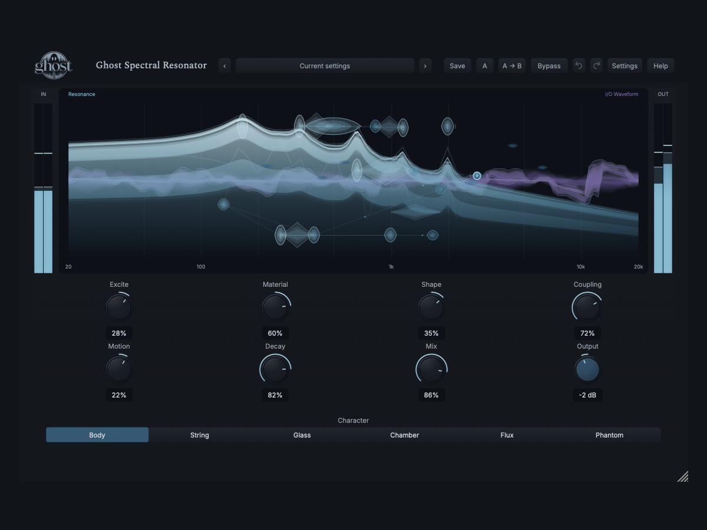Select the Body character mode
The width and height of the screenshot is (707, 530).
[x=97, y=435]
